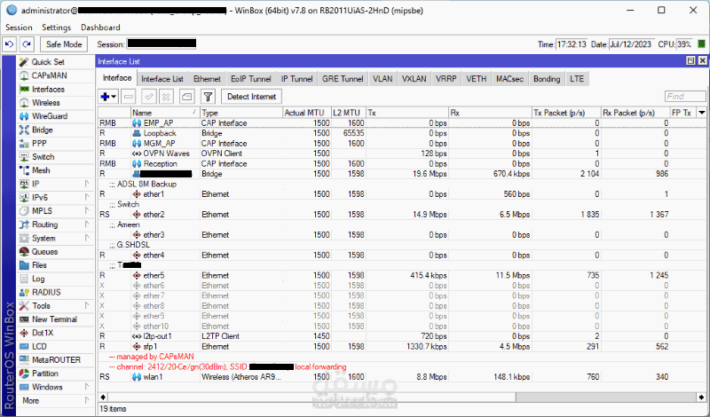The image size is (710, 417).
Task: Open the RADIUS sidebar entry
Action: [x=55, y=293]
